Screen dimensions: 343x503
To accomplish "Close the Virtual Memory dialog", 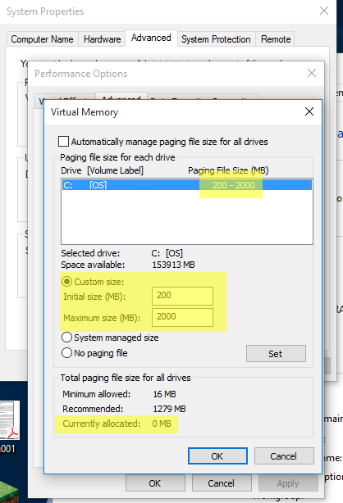I will [309, 111].
